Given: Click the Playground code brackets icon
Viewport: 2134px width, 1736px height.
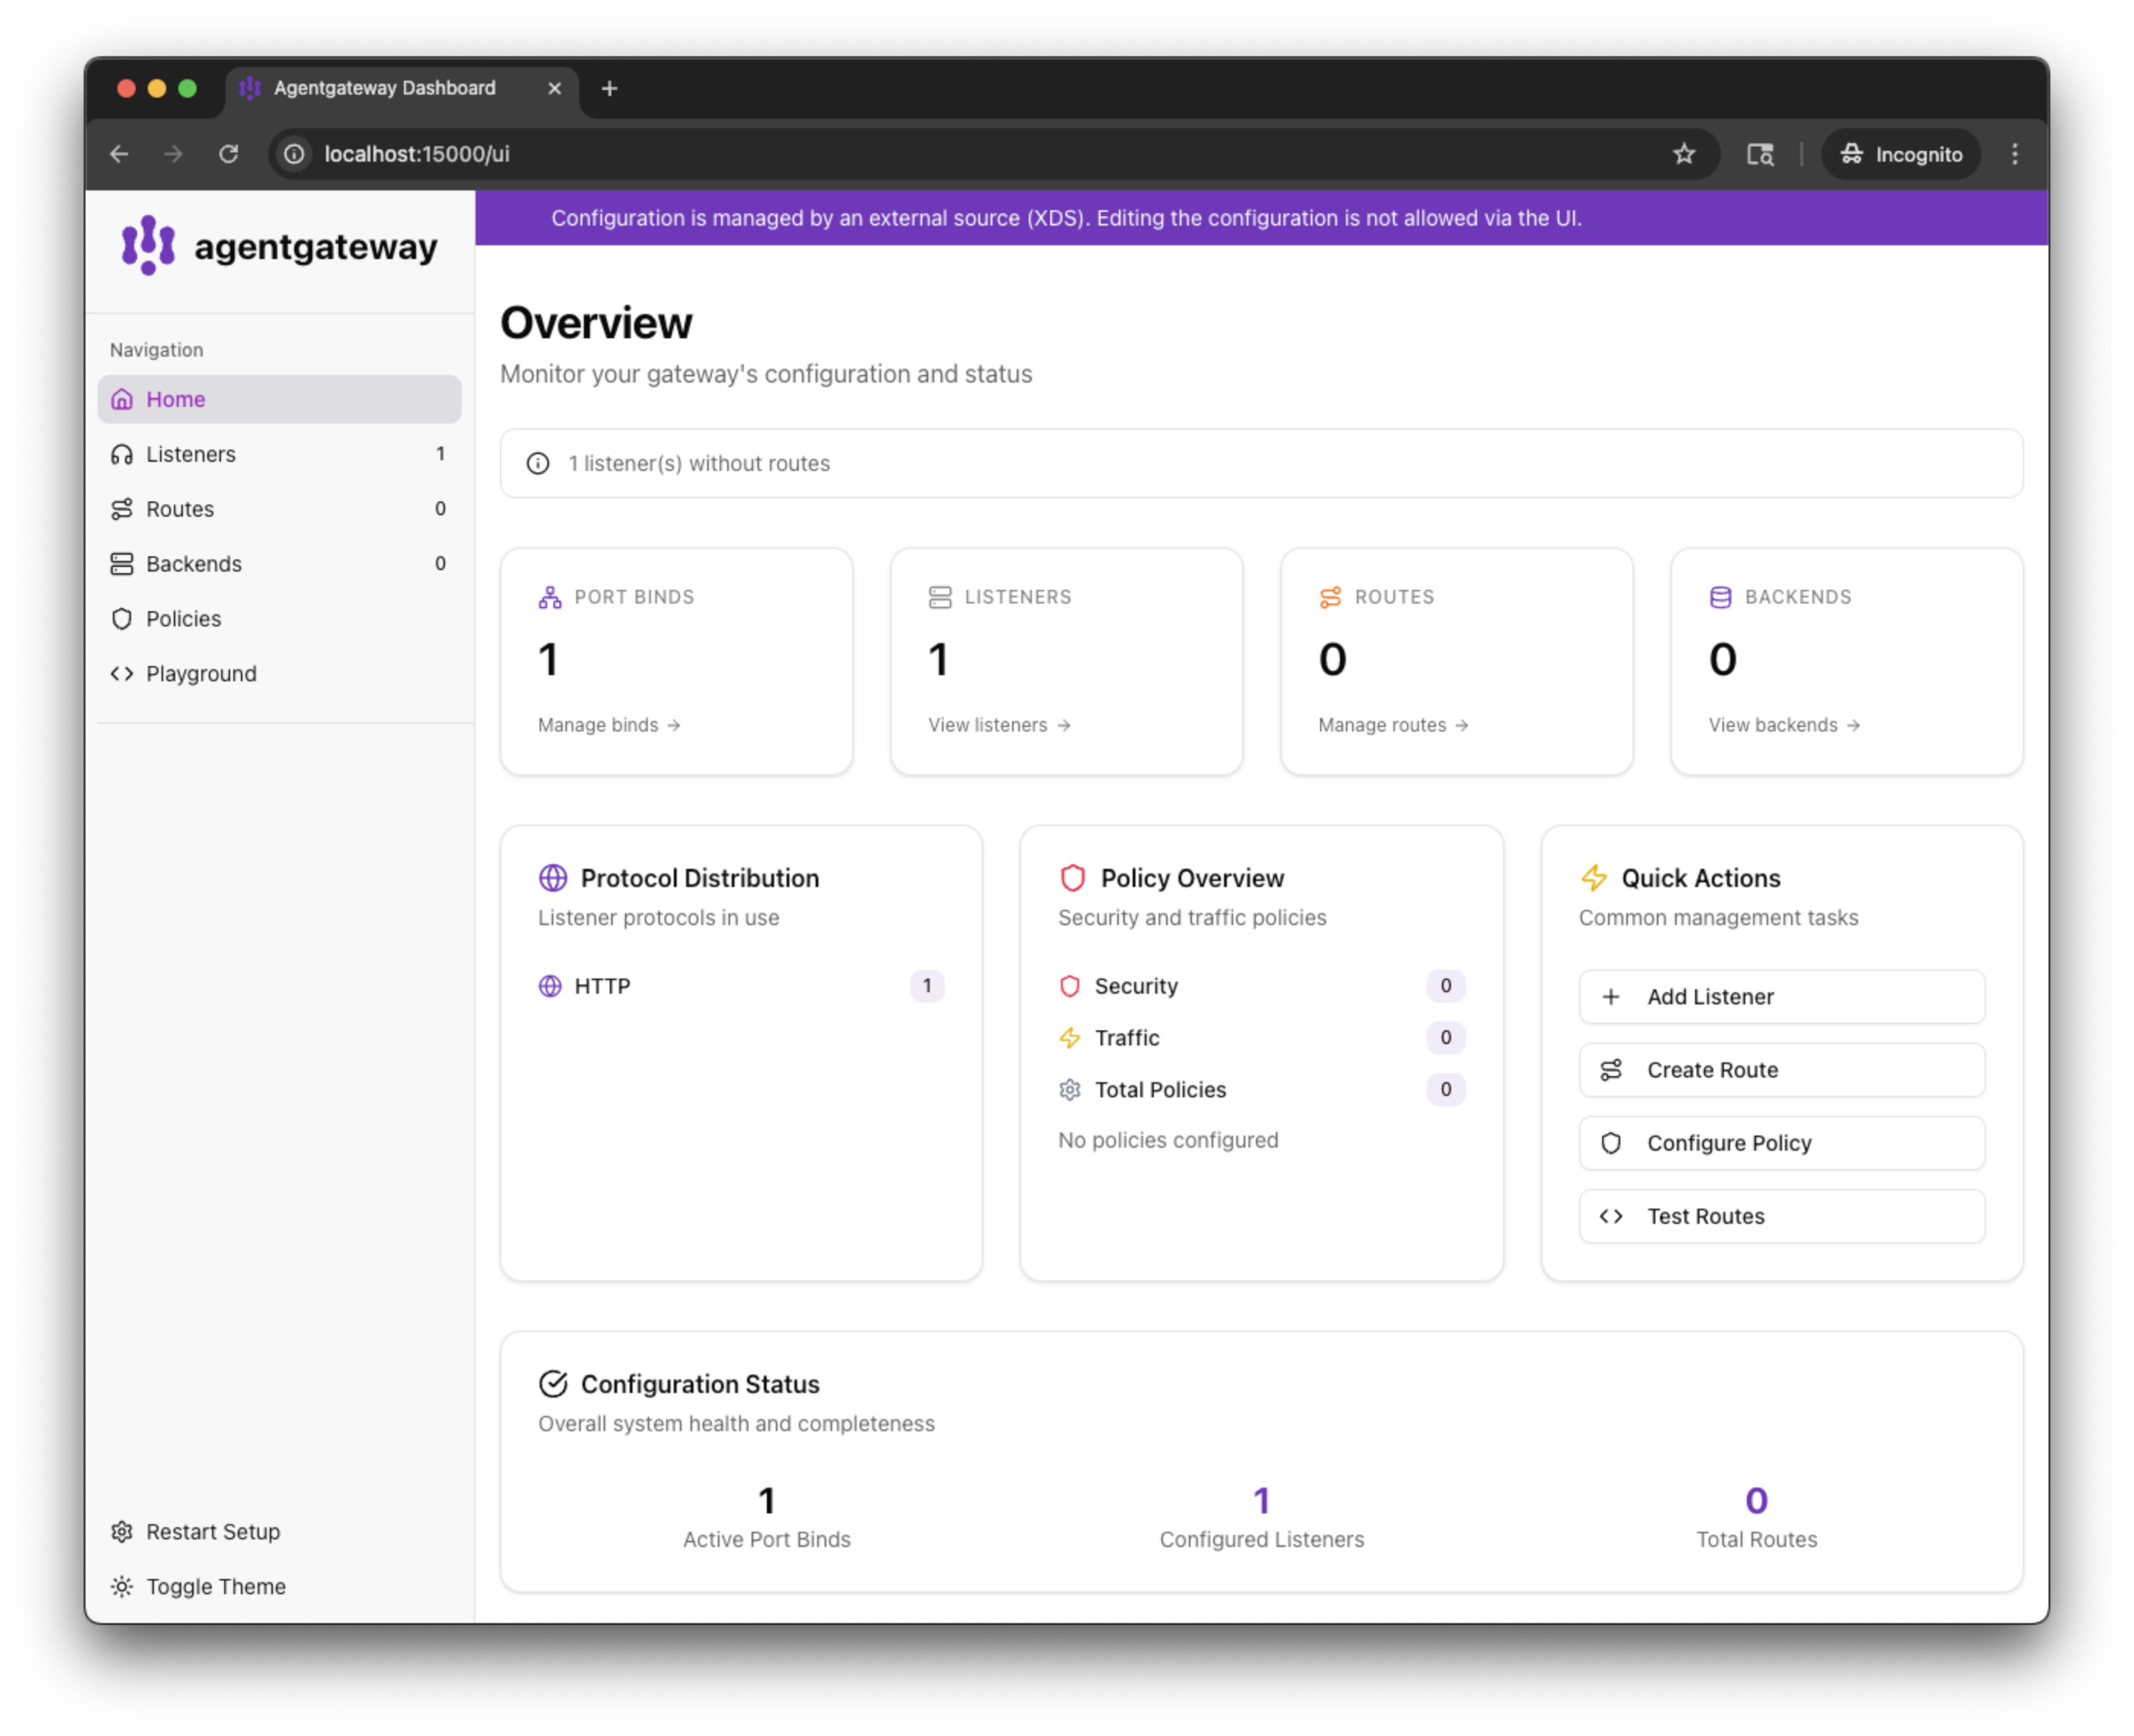Looking at the screenshot, I should pos(122,674).
